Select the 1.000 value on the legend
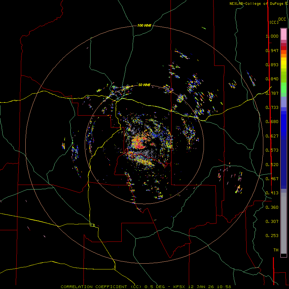This screenshot has height=289, width=289. point(272,36)
